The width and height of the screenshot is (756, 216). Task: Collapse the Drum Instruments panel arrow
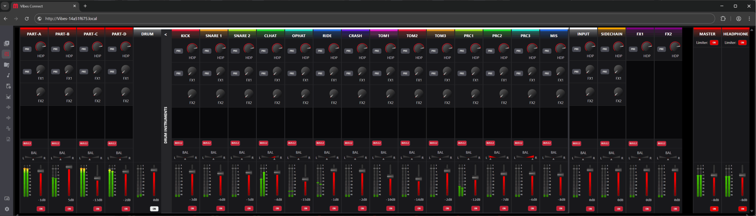tap(166, 35)
